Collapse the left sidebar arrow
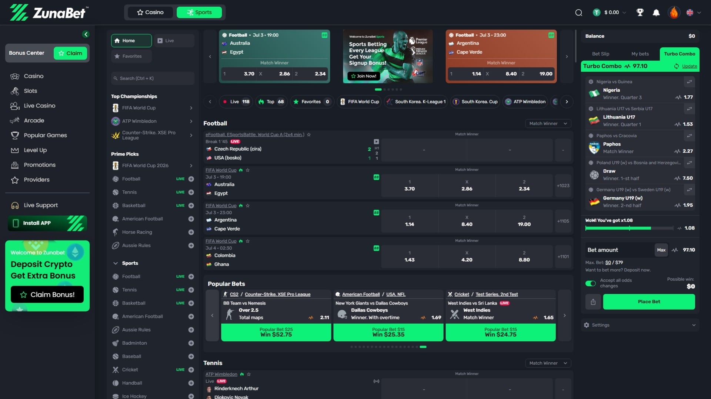 coord(86,34)
